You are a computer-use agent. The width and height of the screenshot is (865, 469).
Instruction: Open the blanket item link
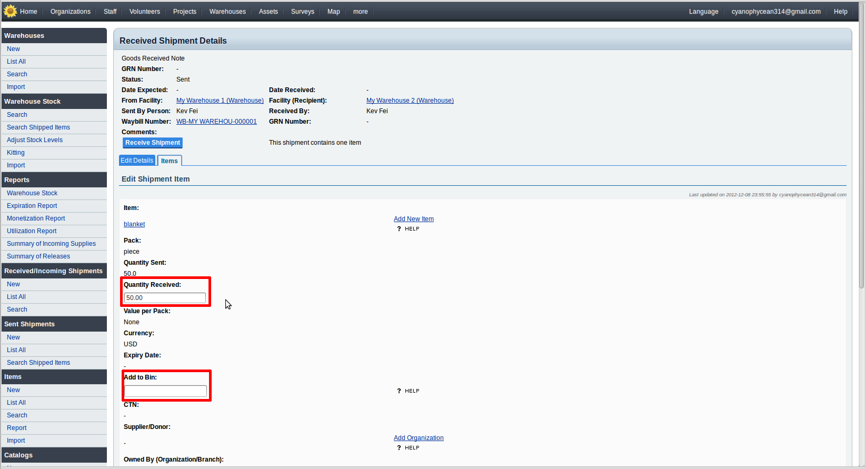pos(134,224)
